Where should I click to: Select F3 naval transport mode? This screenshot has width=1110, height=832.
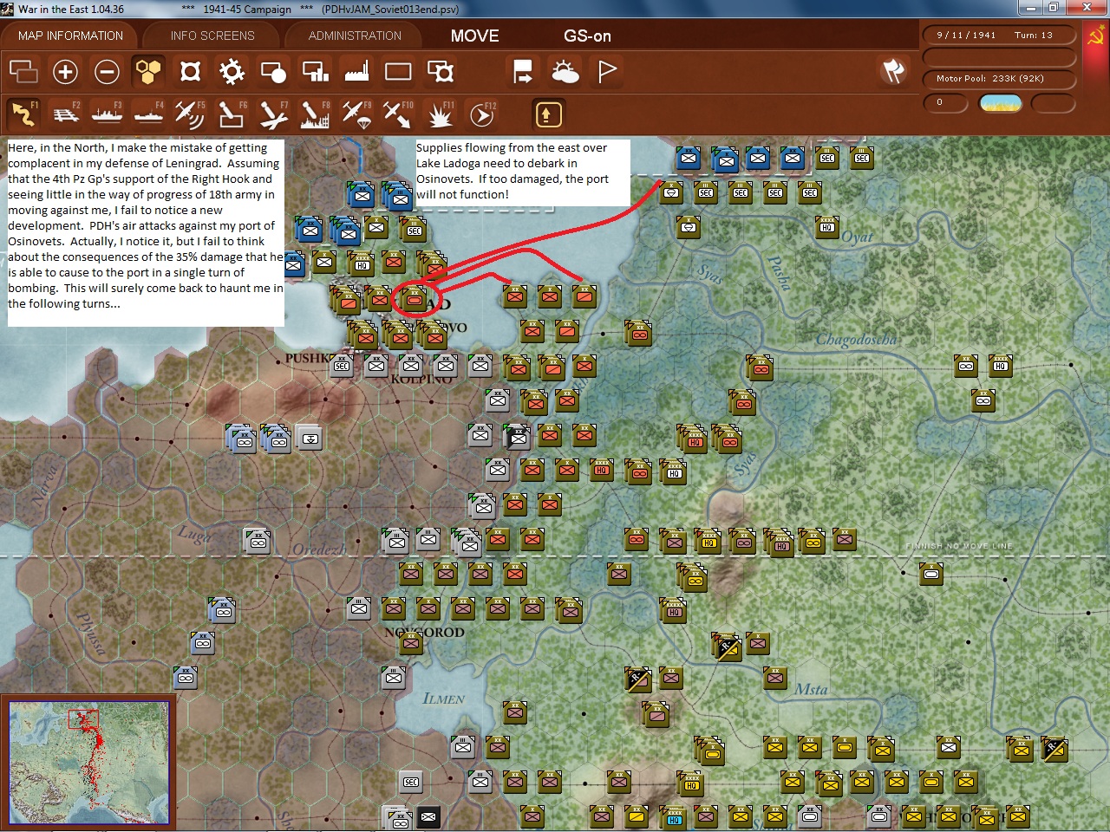(107, 114)
